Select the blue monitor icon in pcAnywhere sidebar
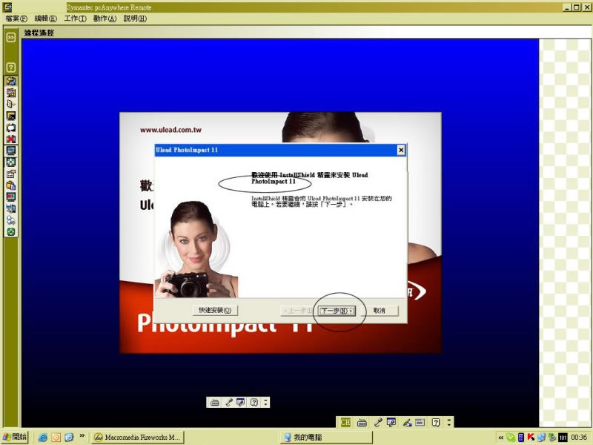The width and height of the screenshot is (593, 445). pos(10,151)
